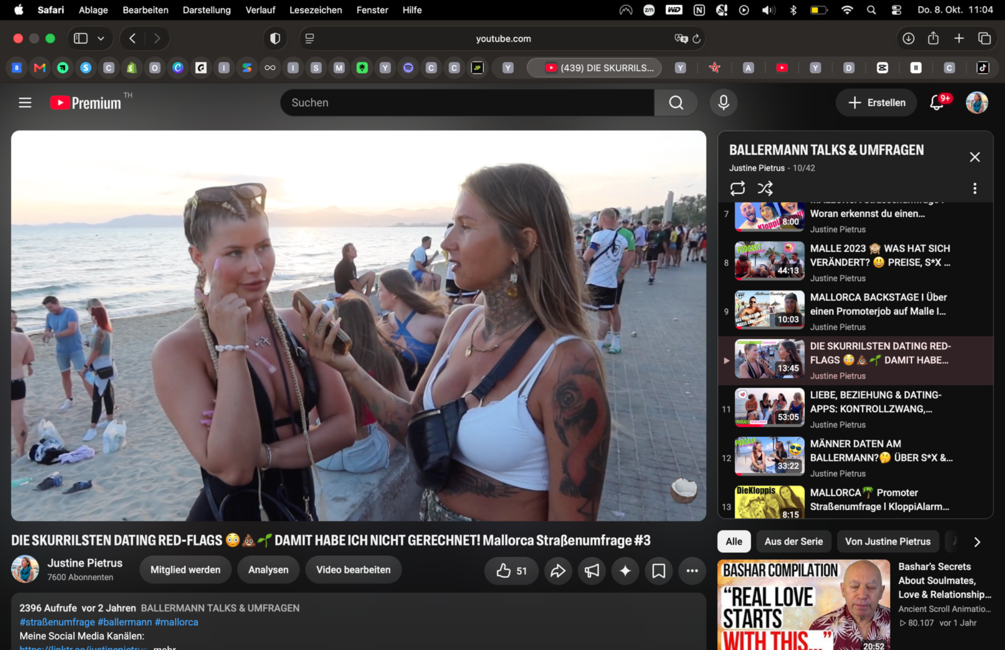
Task: Close the Ballermann Talks playlist panel
Action: pos(975,157)
